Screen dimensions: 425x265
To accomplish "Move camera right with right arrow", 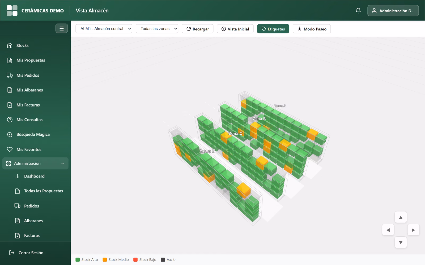I will tap(413, 230).
